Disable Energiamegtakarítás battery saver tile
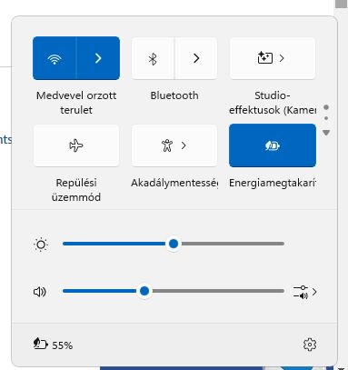The height and width of the screenshot is (370, 348). point(273,145)
